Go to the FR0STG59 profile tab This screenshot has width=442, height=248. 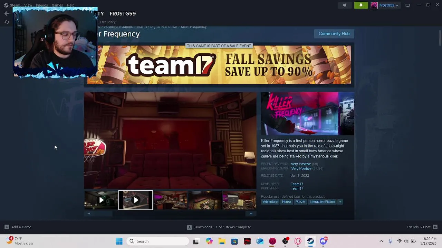coord(123,13)
